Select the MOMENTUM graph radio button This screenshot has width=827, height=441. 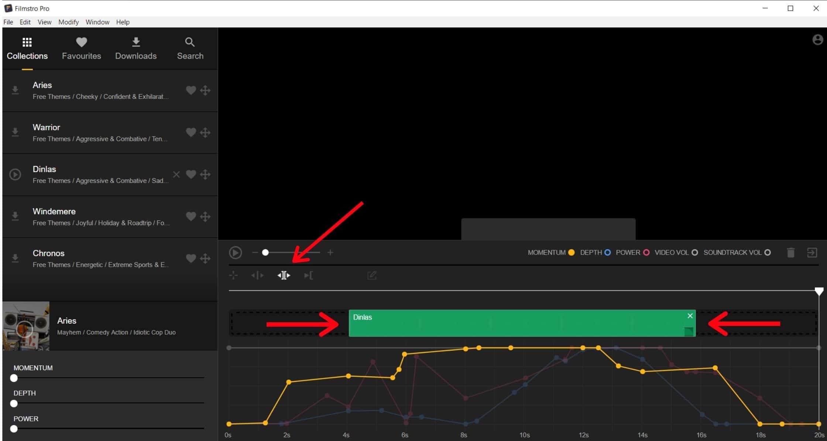click(571, 253)
